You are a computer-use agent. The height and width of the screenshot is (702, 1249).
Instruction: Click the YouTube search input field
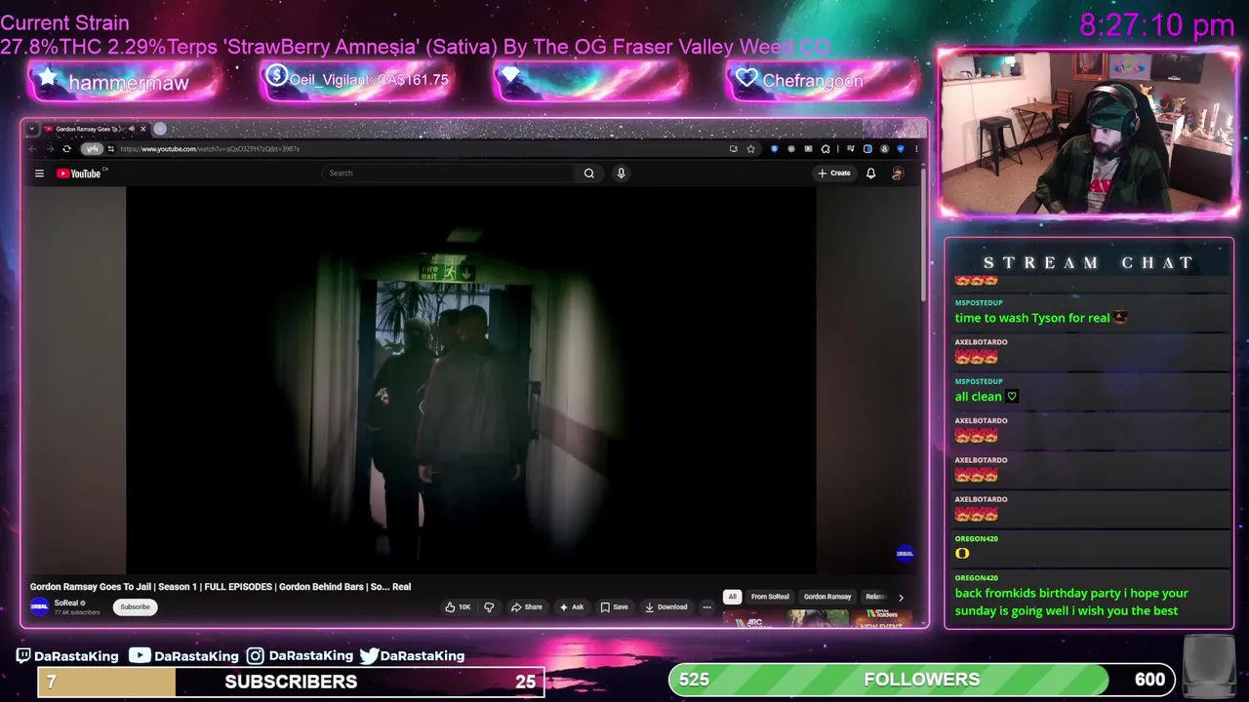tap(449, 174)
